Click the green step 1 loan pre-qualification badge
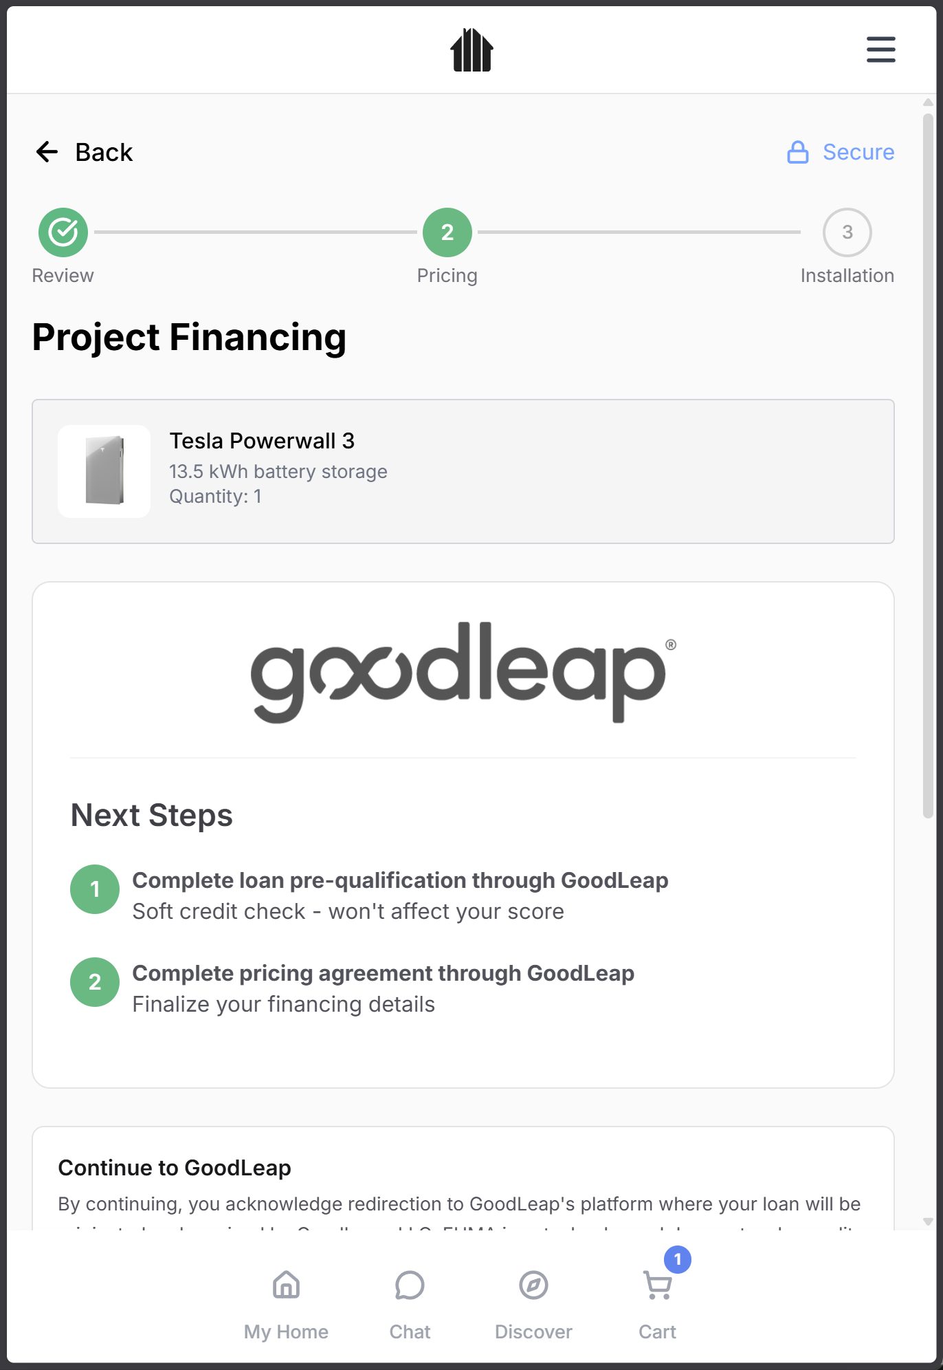 [x=95, y=889]
